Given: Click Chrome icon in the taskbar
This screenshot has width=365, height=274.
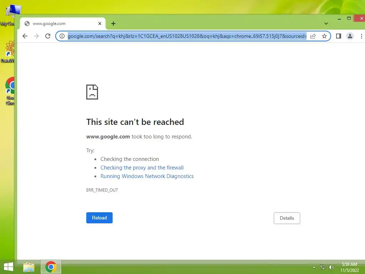Looking at the screenshot, I should (x=51, y=267).
